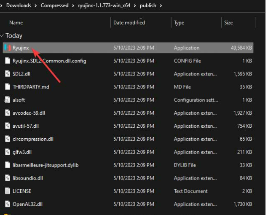Click the alsoft configuration gear icon

click(7, 100)
